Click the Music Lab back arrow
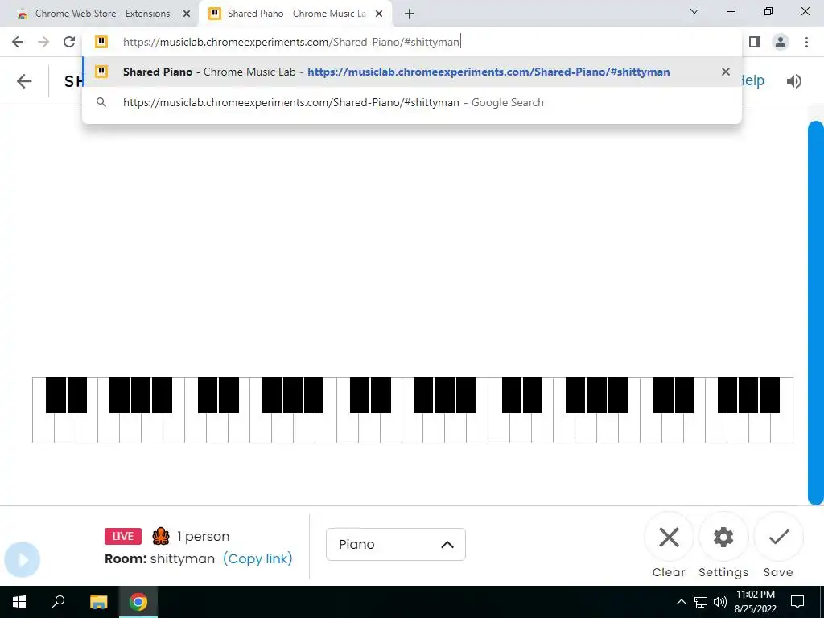 tap(24, 81)
